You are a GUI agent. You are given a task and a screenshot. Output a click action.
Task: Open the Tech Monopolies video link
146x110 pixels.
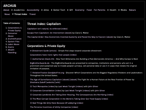40,86
